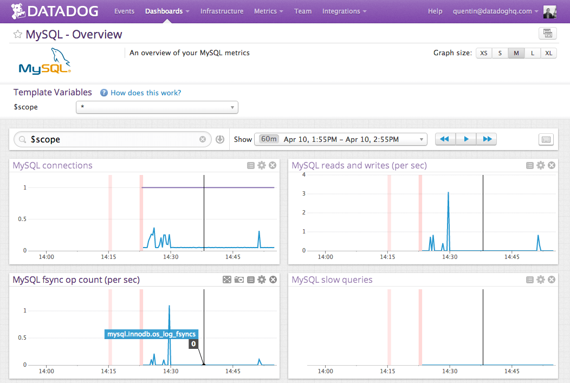Select the S graph size option
Viewport: 570px width, 383px height.
tap(500, 53)
